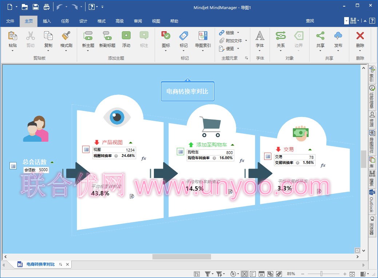Click the fit map to window icon
This screenshot has height=278, width=378.
click(x=352, y=274)
